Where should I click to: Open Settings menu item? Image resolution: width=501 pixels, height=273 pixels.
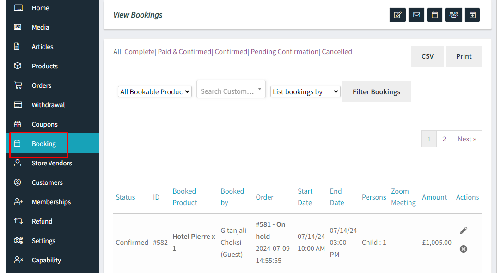pos(43,241)
